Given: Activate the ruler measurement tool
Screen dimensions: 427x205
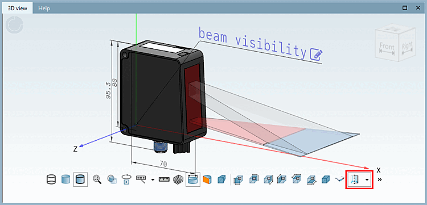Looking at the screenshot, I should tap(164, 179).
